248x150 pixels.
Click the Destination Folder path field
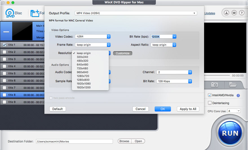(74, 141)
